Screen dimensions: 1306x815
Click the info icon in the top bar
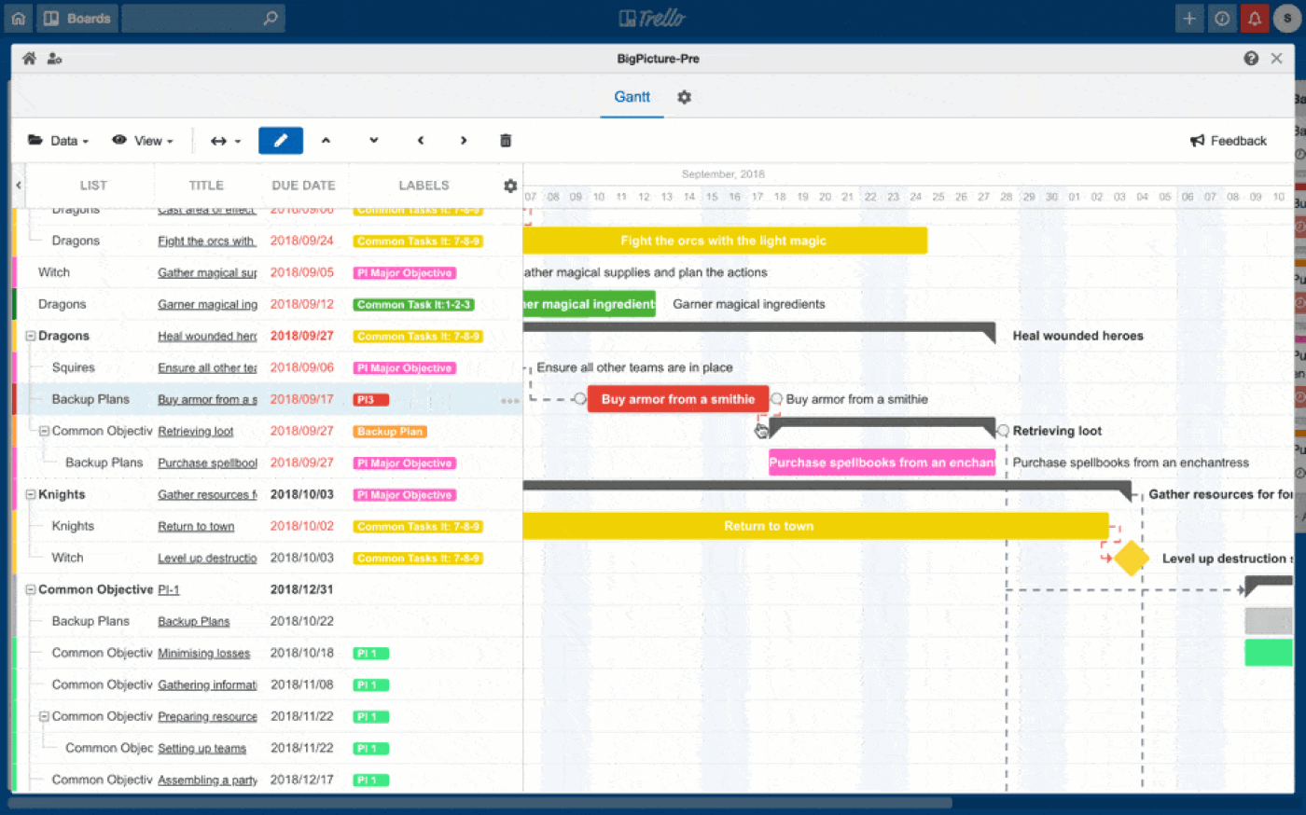pyautogui.click(x=1222, y=18)
